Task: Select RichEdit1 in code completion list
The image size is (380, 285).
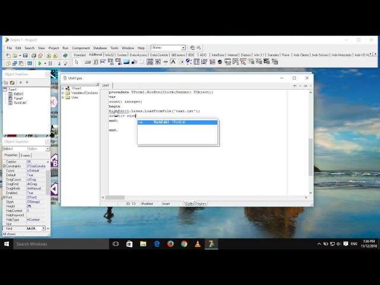Action: (178, 122)
